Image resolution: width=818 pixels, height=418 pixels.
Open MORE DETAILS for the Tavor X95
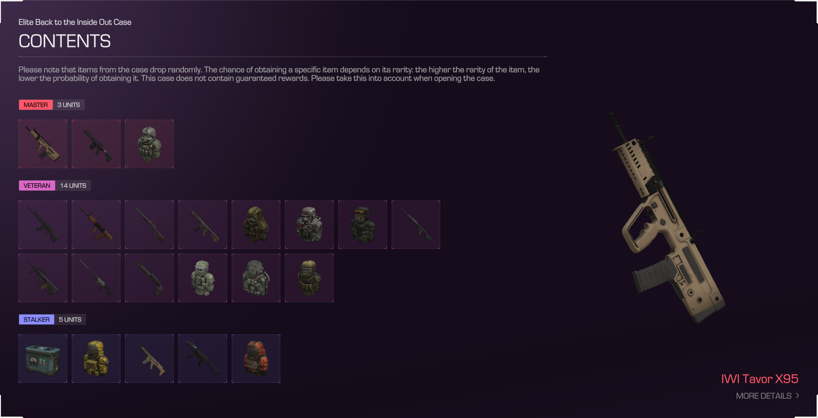click(763, 396)
